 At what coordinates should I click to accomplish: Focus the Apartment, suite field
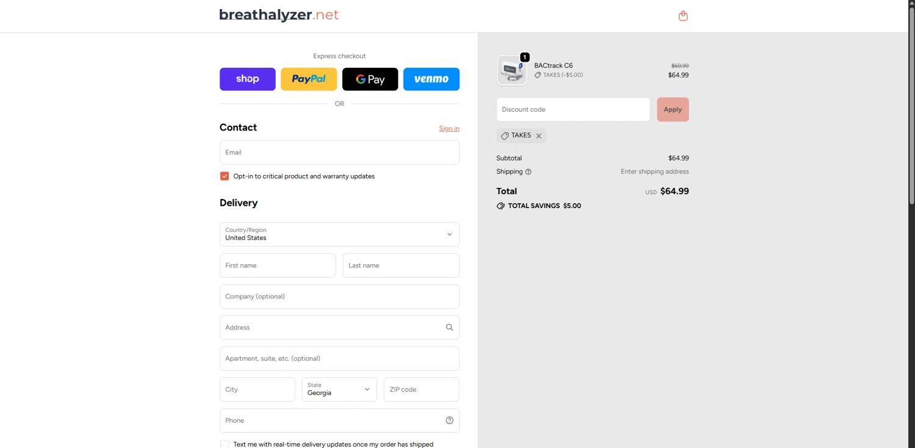(x=339, y=359)
